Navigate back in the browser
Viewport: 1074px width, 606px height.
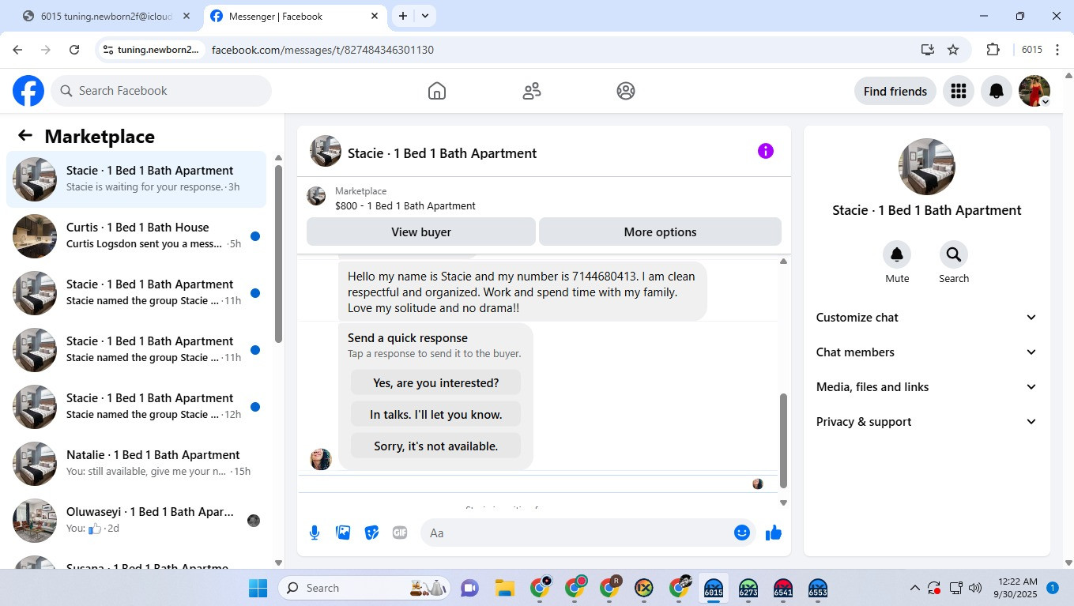[x=17, y=50]
